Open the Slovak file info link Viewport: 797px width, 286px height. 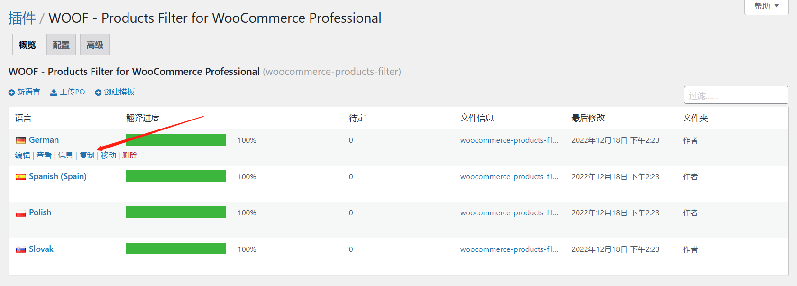point(509,249)
